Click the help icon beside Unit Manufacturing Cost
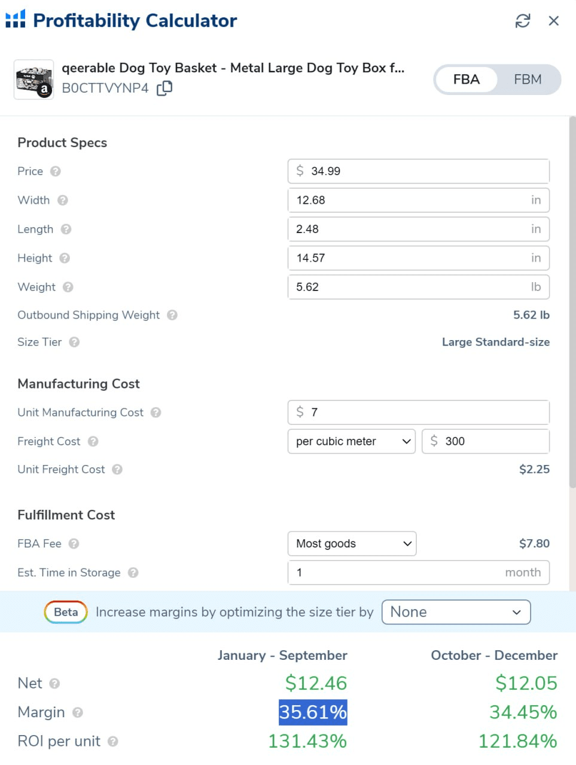The height and width of the screenshot is (765, 576). [x=156, y=412]
